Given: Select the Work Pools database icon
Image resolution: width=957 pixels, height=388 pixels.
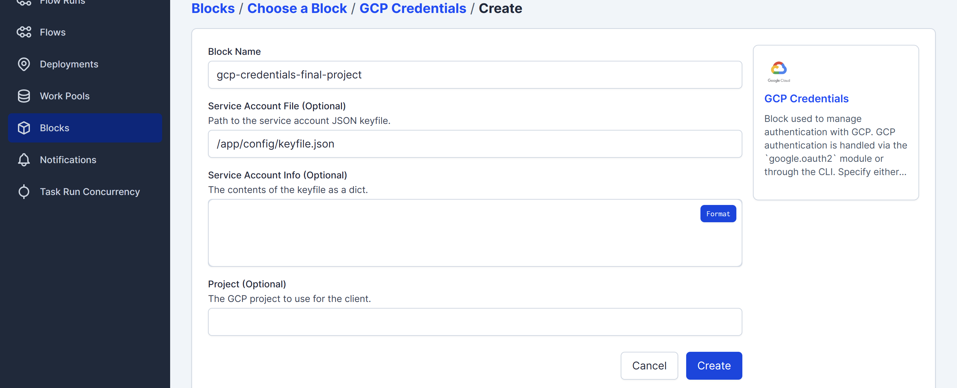Looking at the screenshot, I should point(24,96).
